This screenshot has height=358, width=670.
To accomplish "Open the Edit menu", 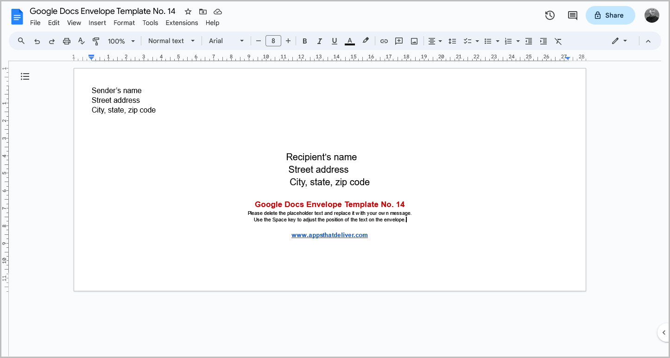I will pyautogui.click(x=54, y=23).
